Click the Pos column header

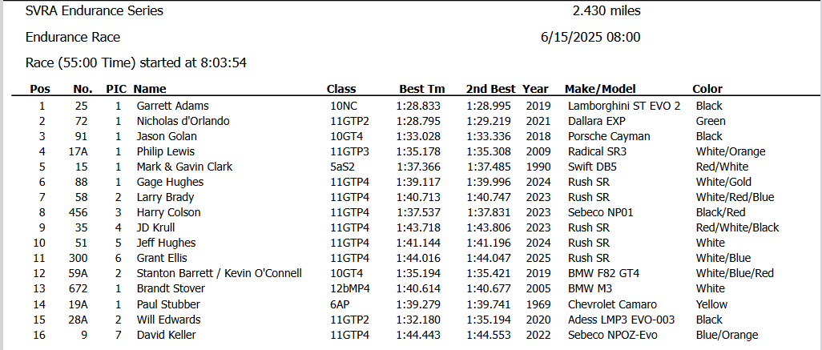pos(40,89)
